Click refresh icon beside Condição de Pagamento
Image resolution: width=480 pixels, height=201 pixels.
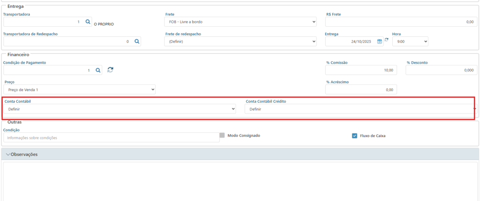coord(110,70)
